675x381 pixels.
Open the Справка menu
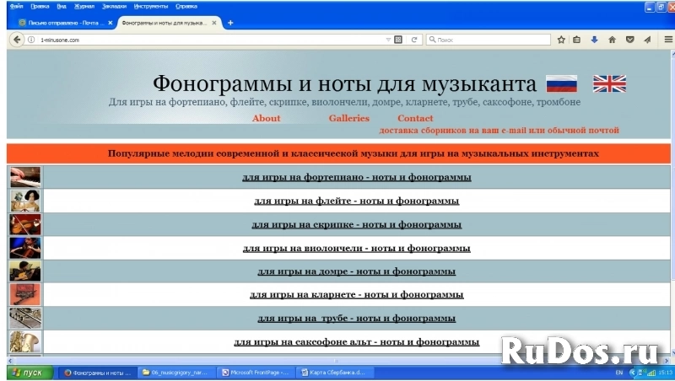(x=186, y=7)
